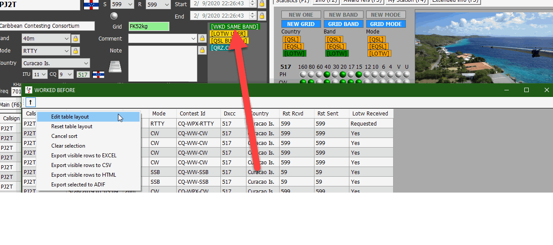Toggle the Note field lock

(x=202, y=50)
